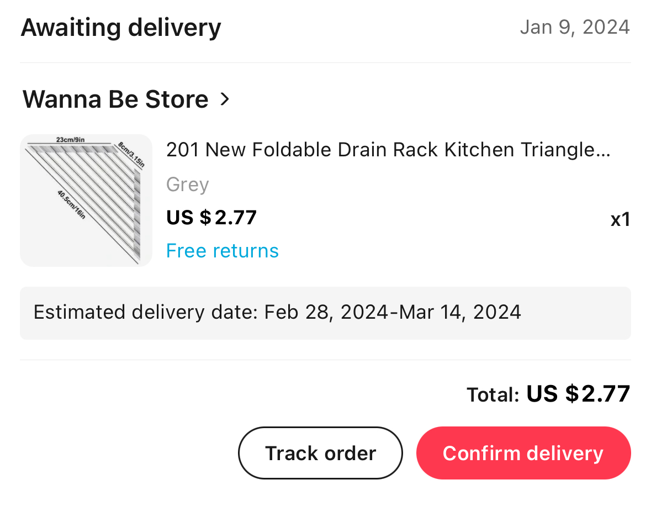Open the 201 New Foldable Drain Rack title
Viewport: 651px width, 506px height.
coord(388,150)
